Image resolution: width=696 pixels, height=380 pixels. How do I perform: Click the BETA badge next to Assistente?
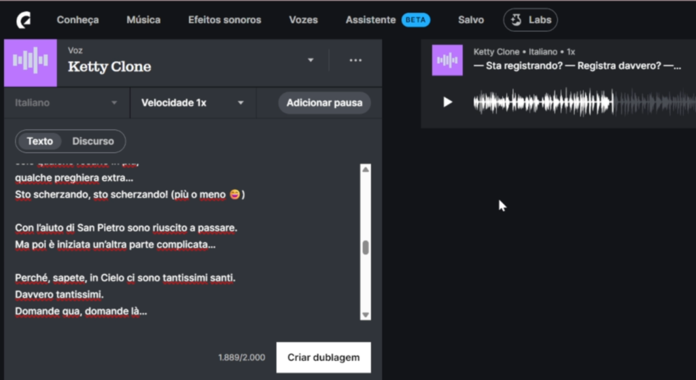(415, 20)
